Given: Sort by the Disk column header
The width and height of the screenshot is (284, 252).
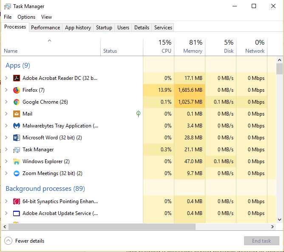Looking at the screenshot, I should pos(221,47).
